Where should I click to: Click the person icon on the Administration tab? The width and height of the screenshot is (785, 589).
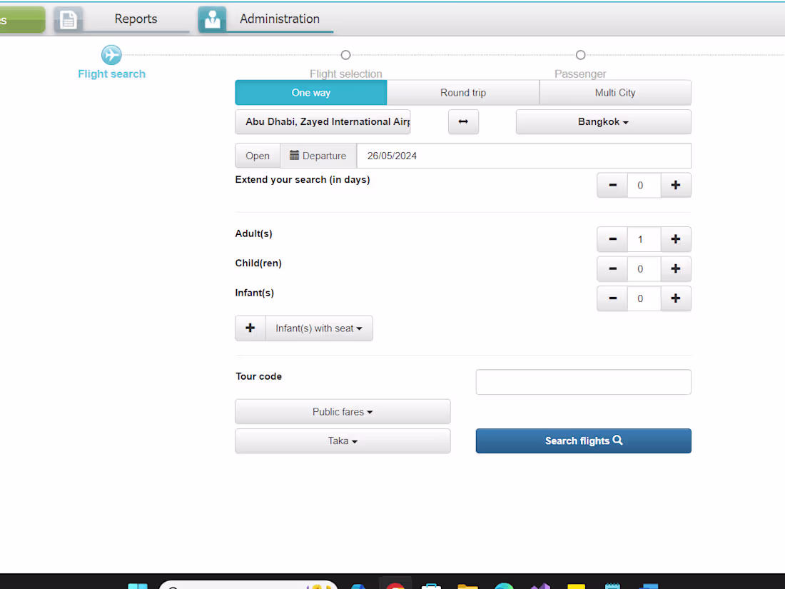(212, 19)
